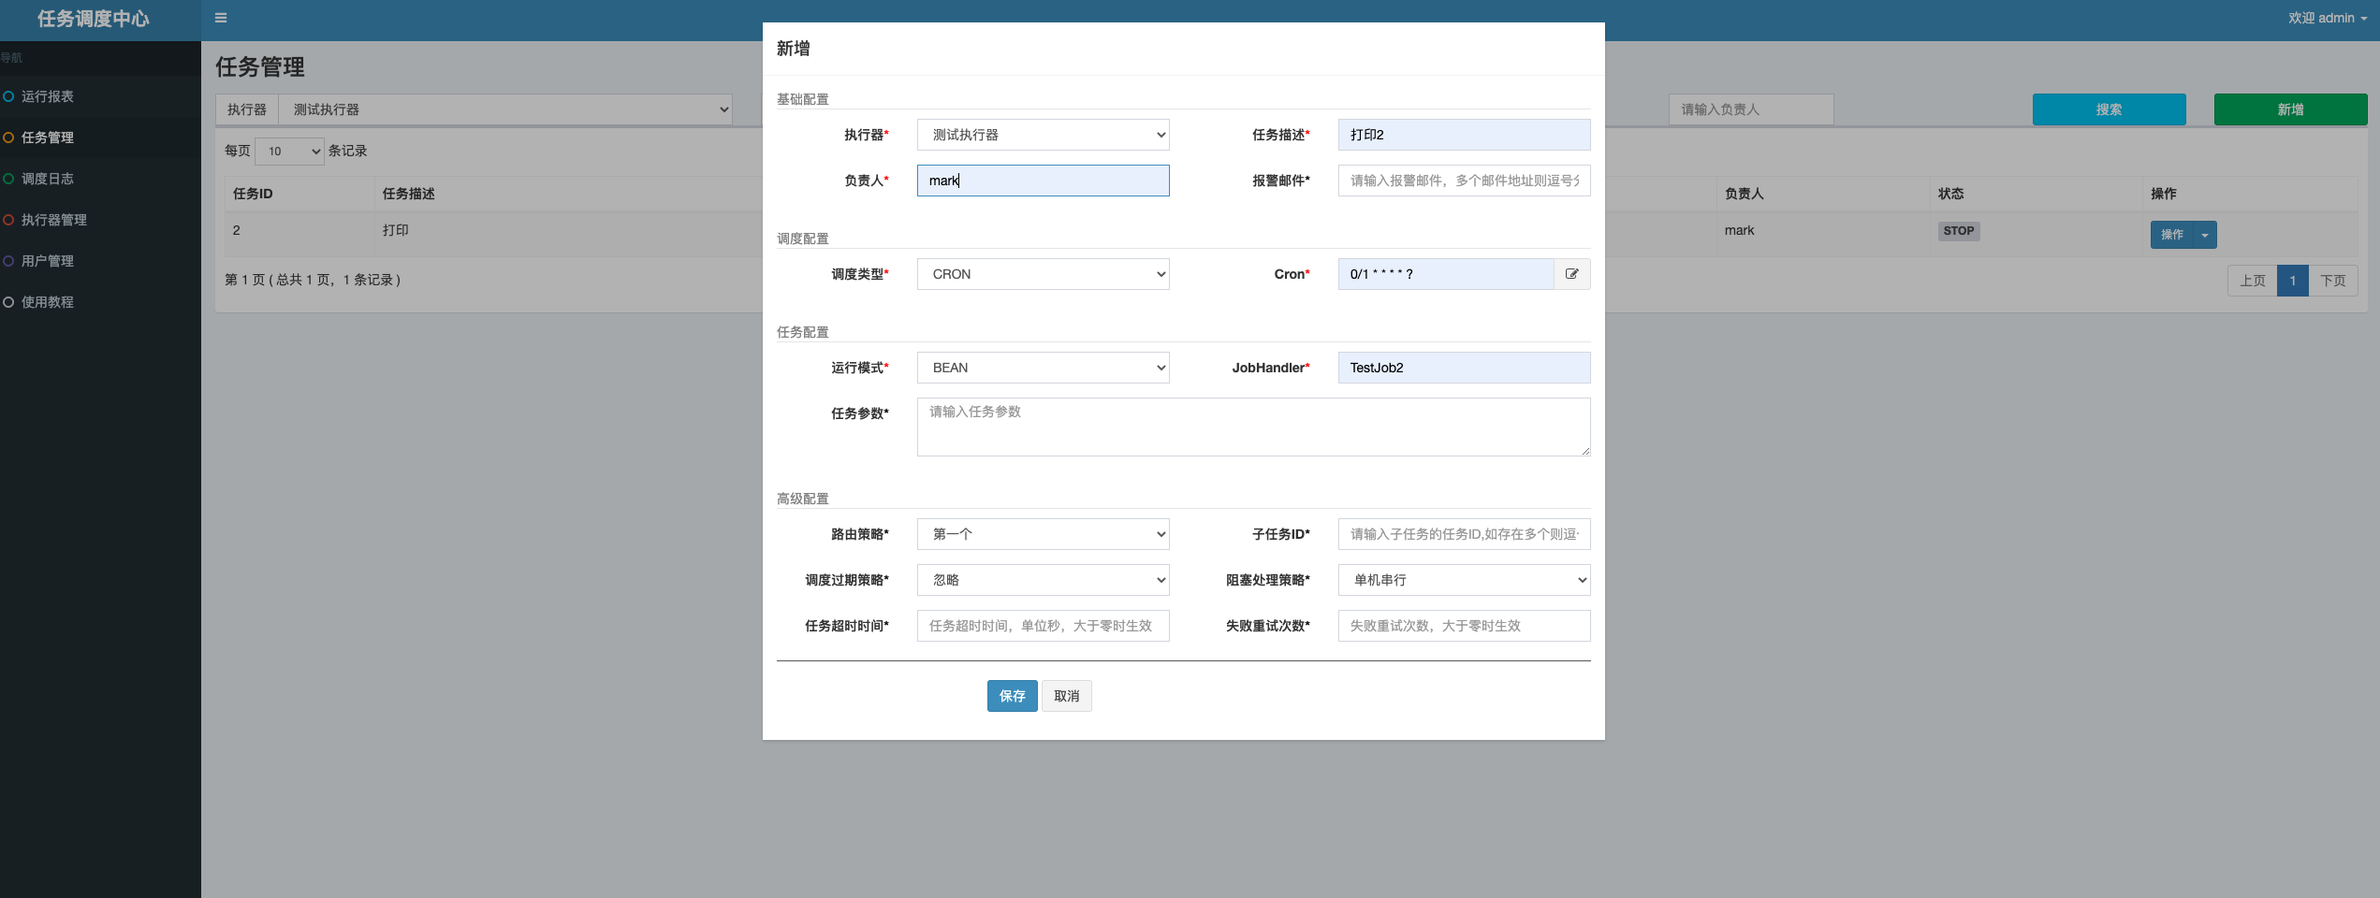
Task: Click the 运行报表 circle icon in sidebar
Action: (x=8, y=96)
